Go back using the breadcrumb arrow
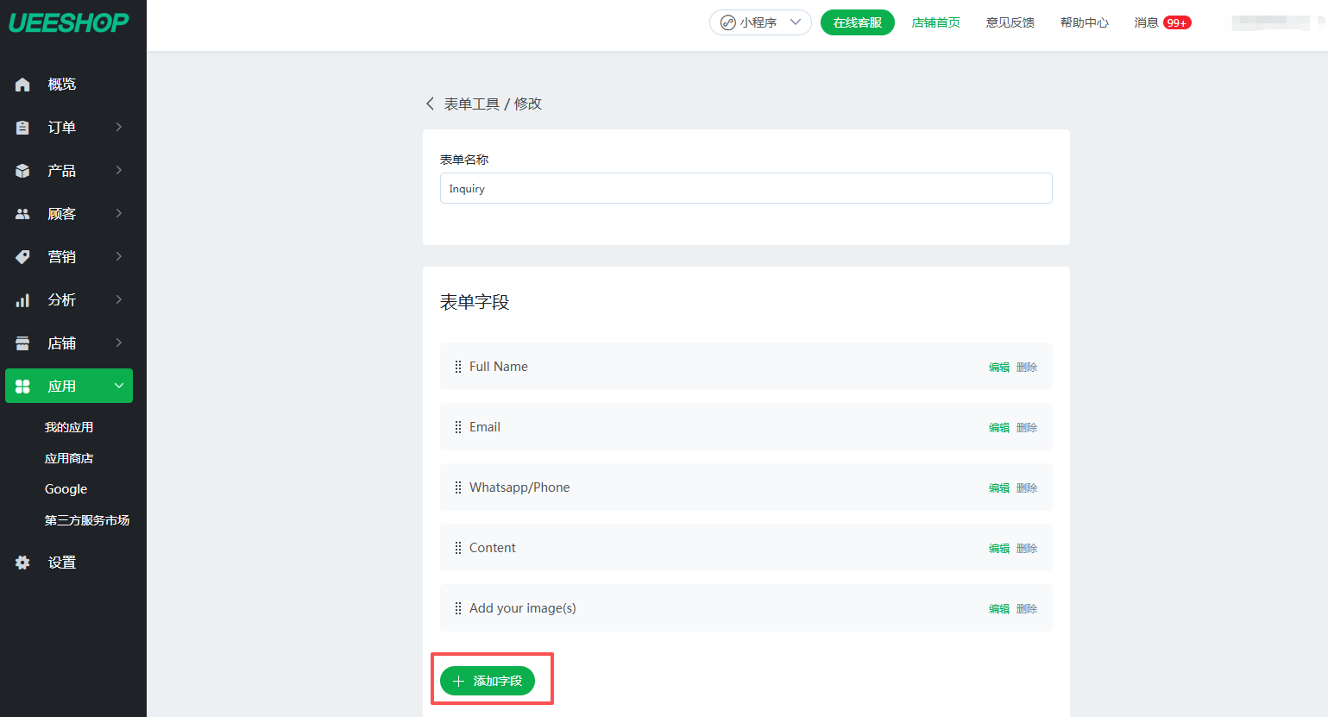This screenshot has width=1328, height=717. click(x=430, y=104)
